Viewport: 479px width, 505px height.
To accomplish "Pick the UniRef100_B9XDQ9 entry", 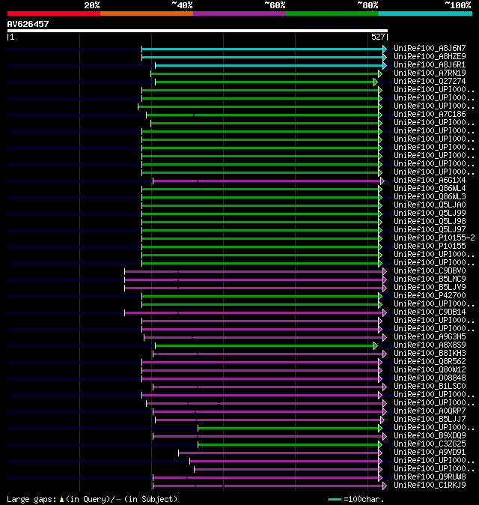I will click(x=430, y=436).
